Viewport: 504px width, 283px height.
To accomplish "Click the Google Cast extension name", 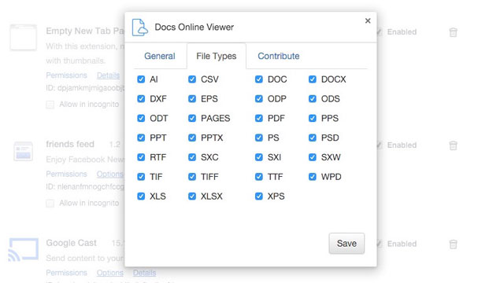I will [72, 243].
